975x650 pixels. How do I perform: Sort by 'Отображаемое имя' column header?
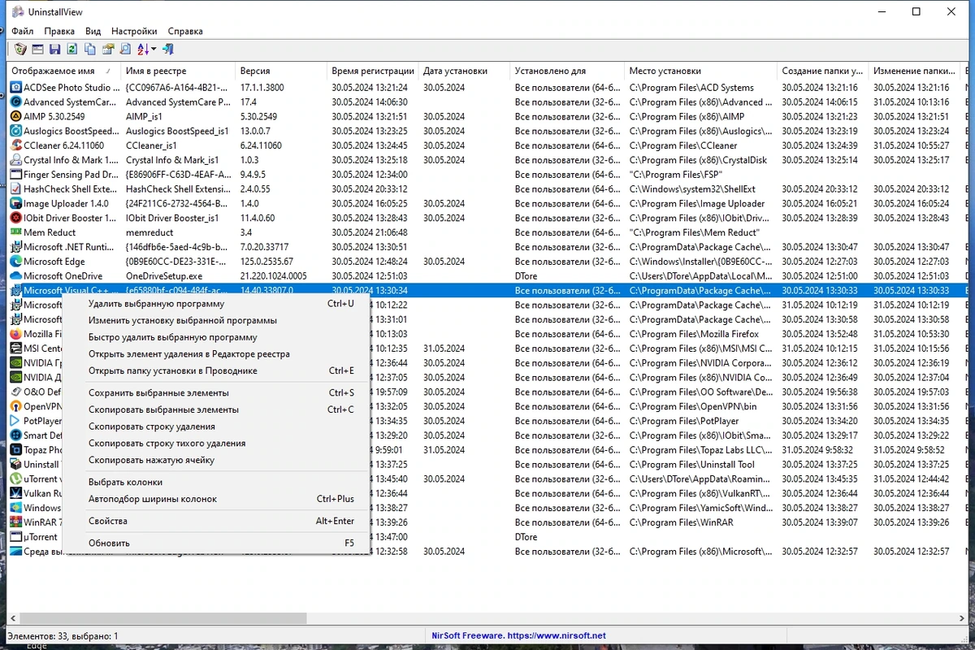[63, 71]
